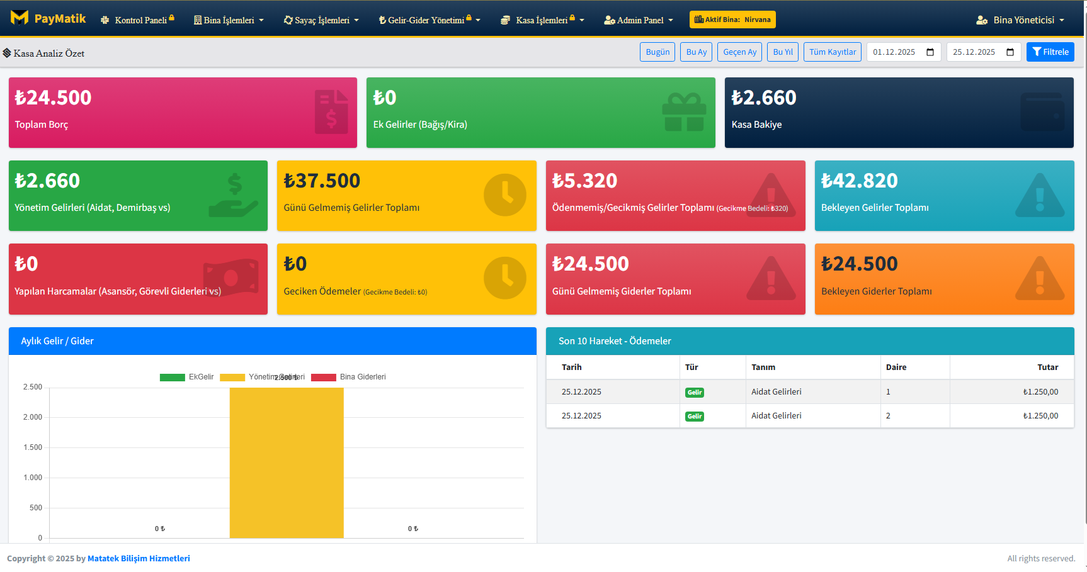Expand the Bina İşlemleri dropdown menu
1087x572 pixels.
click(x=229, y=20)
